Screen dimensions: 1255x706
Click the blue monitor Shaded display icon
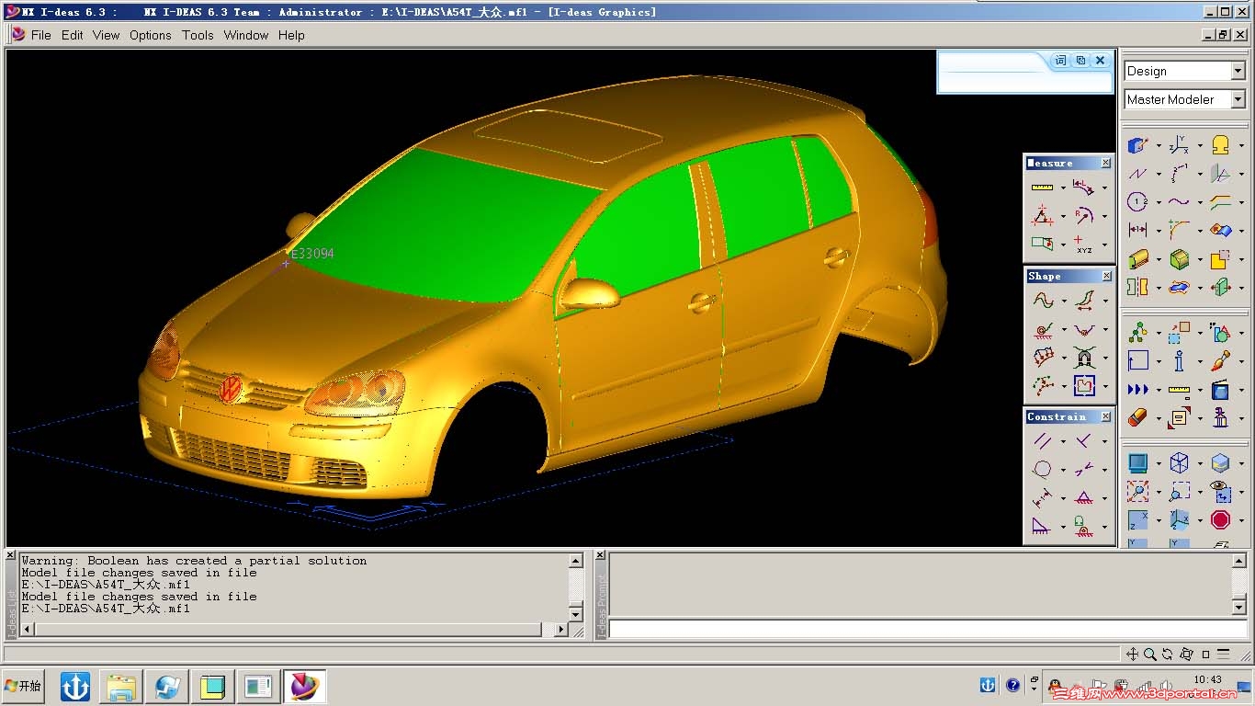(1138, 463)
